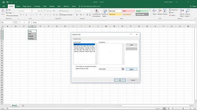
Task: Click Cancel in Custom Lists dialog
Action: tap(133, 80)
